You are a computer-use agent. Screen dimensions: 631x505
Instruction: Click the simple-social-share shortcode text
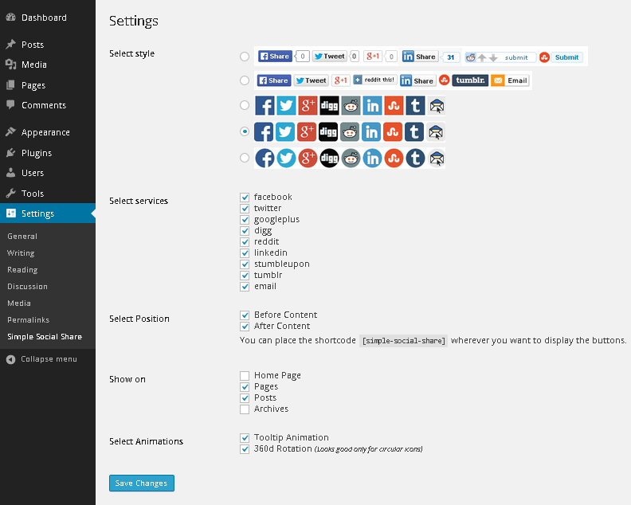404,341
